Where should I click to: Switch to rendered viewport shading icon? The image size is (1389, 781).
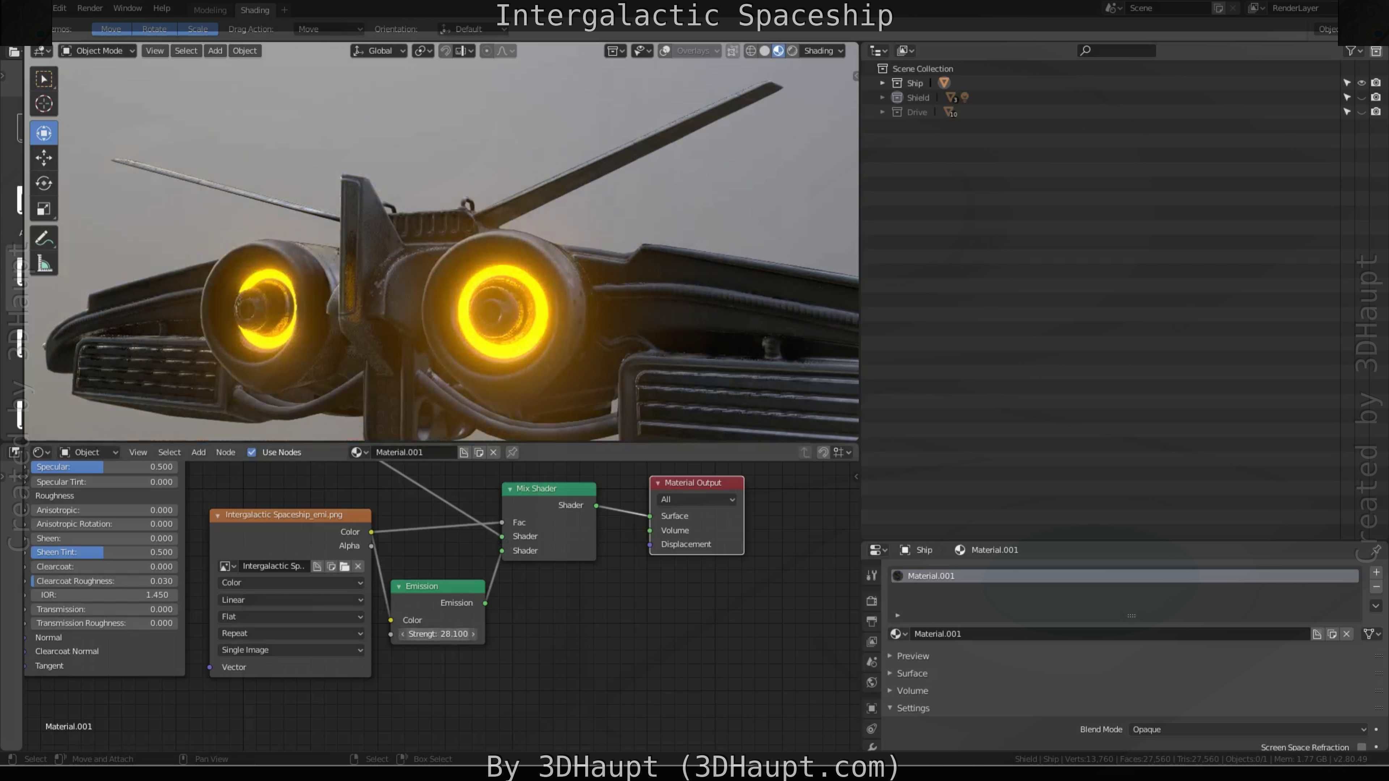click(x=792, y=51)
